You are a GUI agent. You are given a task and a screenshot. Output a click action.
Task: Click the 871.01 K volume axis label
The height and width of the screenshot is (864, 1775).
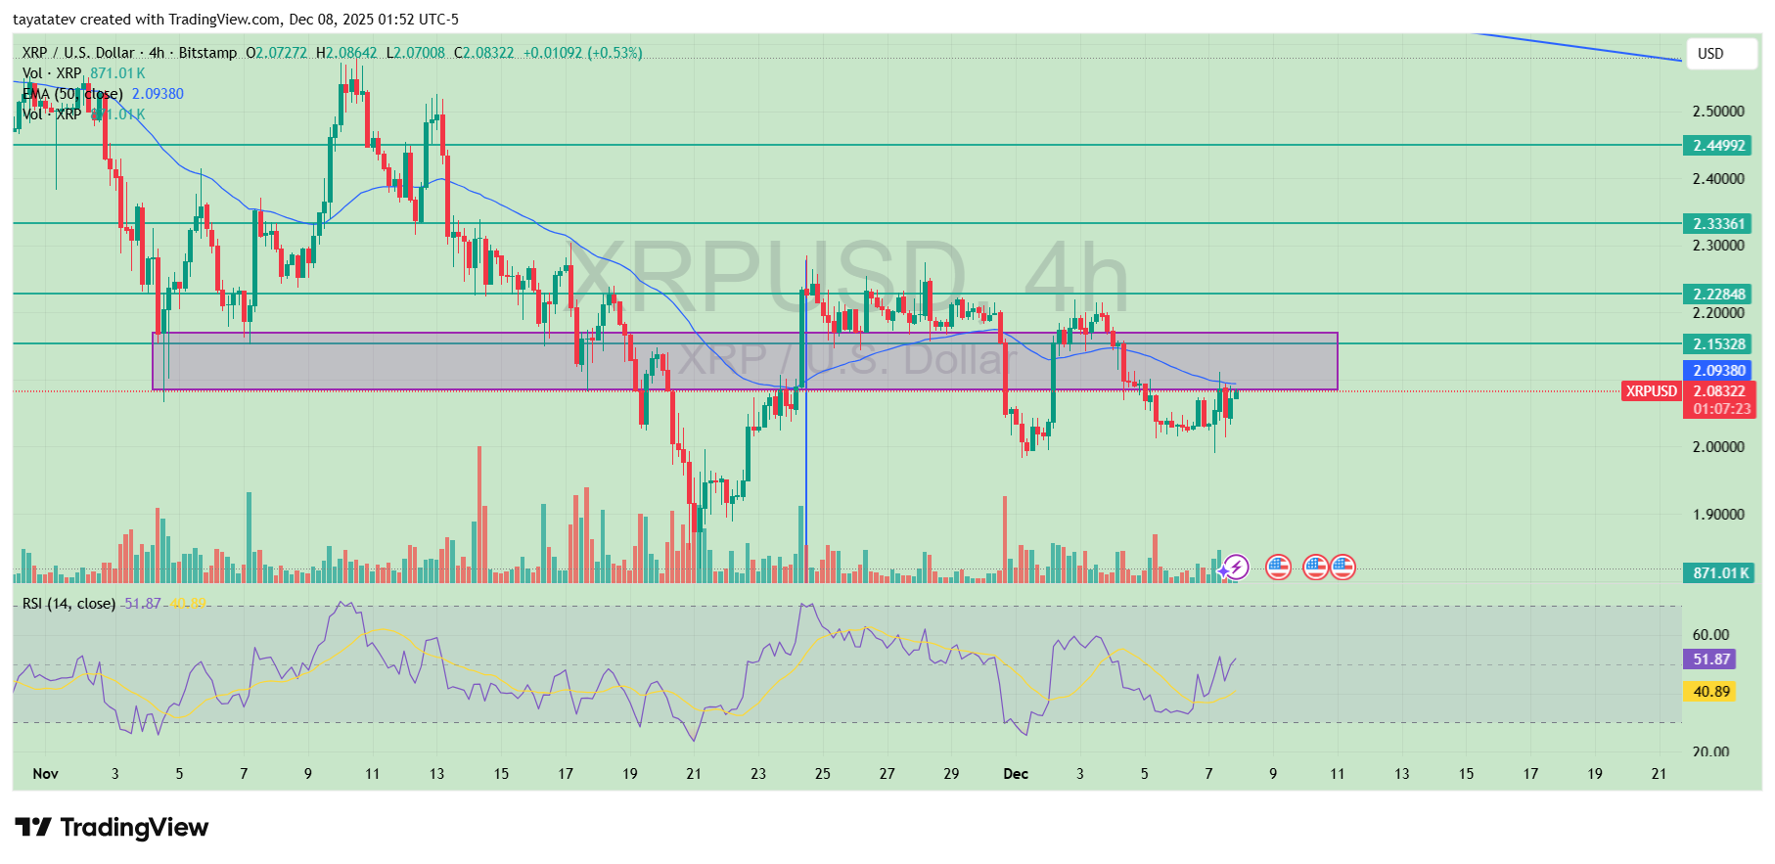click(1719, 573)
